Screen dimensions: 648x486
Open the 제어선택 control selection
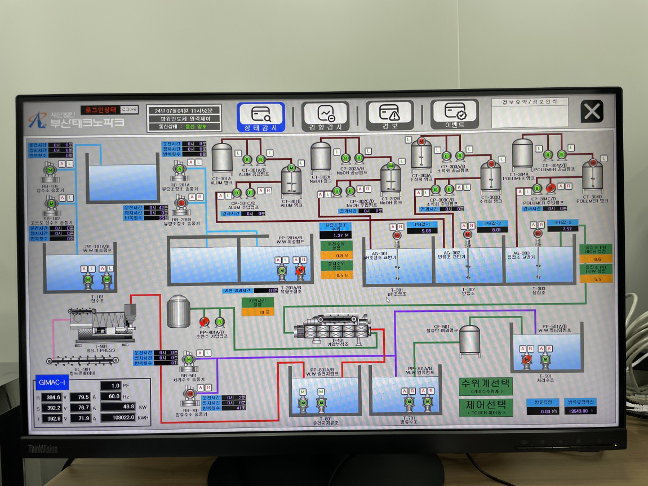click(486, 407)
